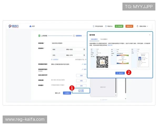Open the 帮助中心 link
This screenshot has height=126, width=158.
pos(110,26)
